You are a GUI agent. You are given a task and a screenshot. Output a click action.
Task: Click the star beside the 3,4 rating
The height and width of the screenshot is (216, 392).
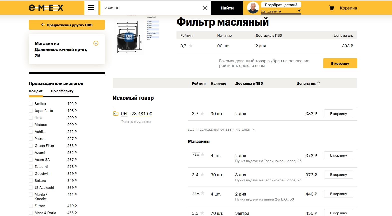click(202, 175)
